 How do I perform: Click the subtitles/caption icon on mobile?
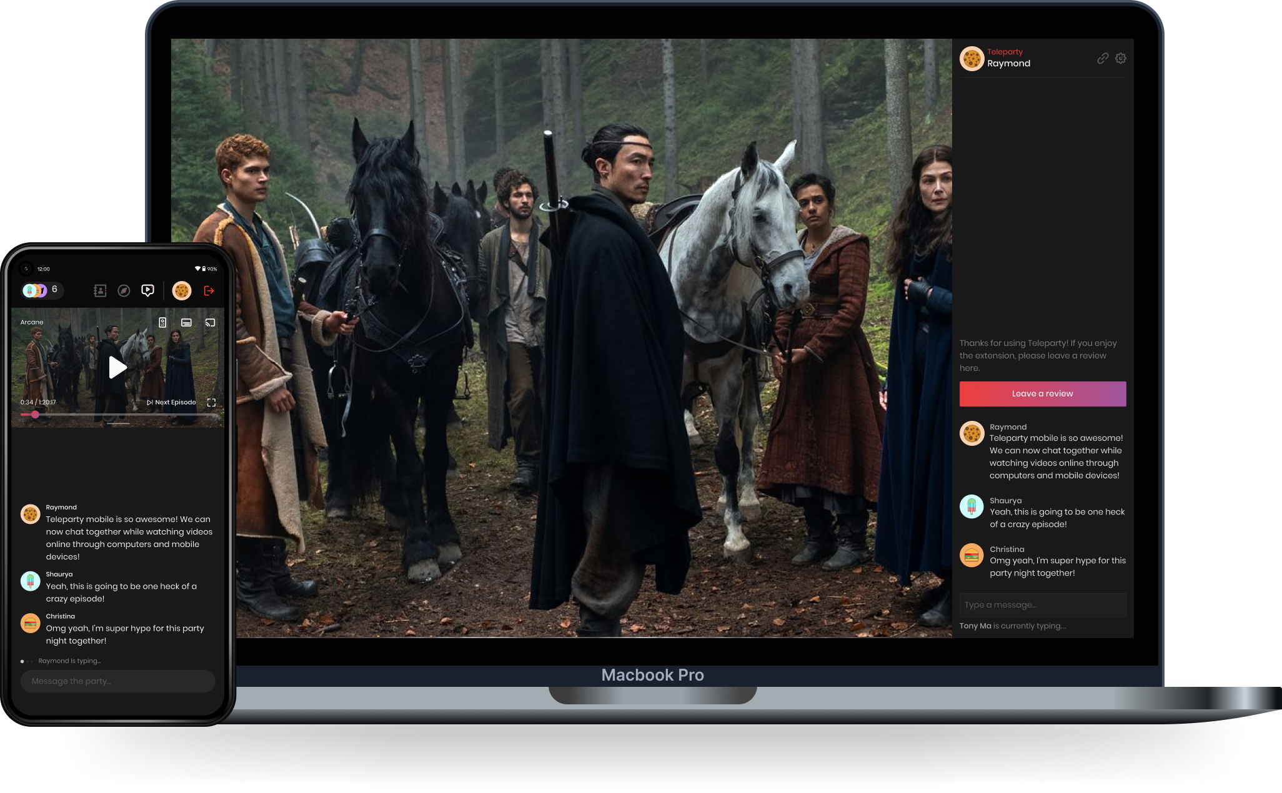tap(187, 322)
